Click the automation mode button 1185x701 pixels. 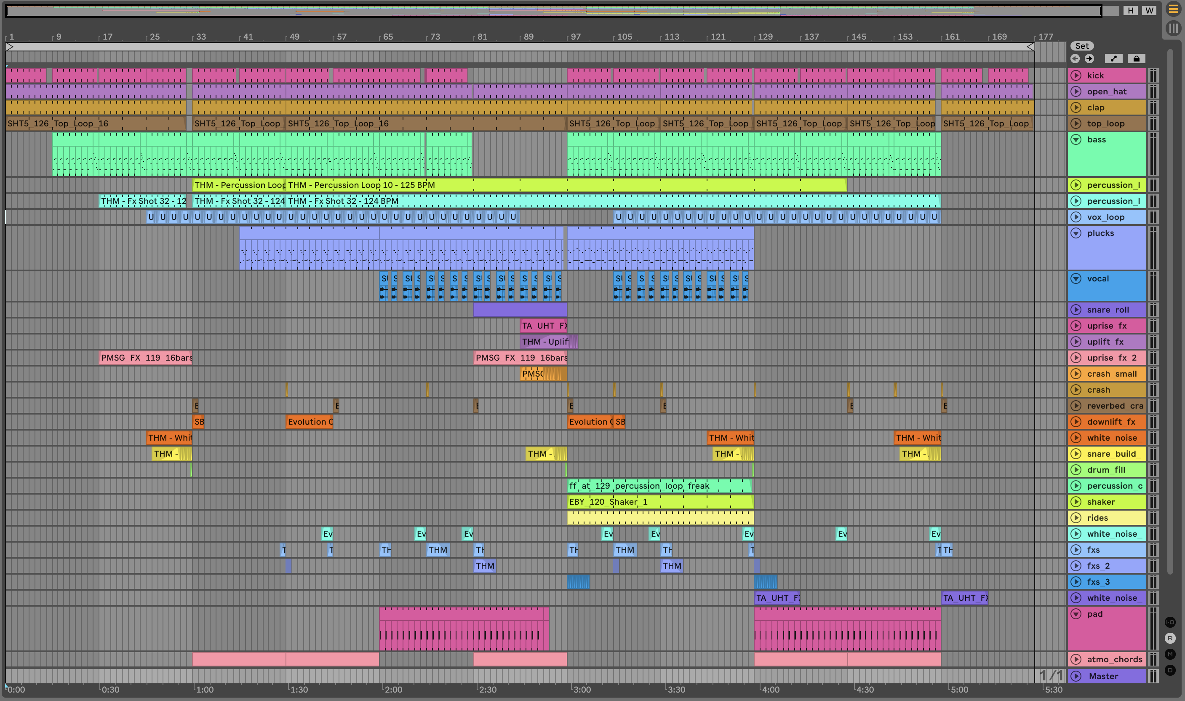[x=1114, y=59]
